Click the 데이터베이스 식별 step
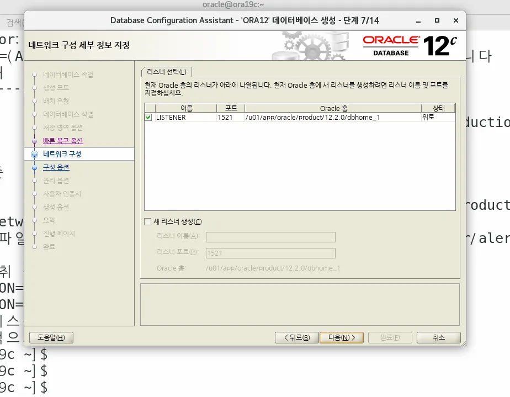Screen dimensions: 510x397 pos(68,114)
